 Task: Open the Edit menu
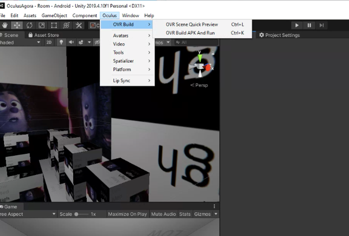point(14,15)
